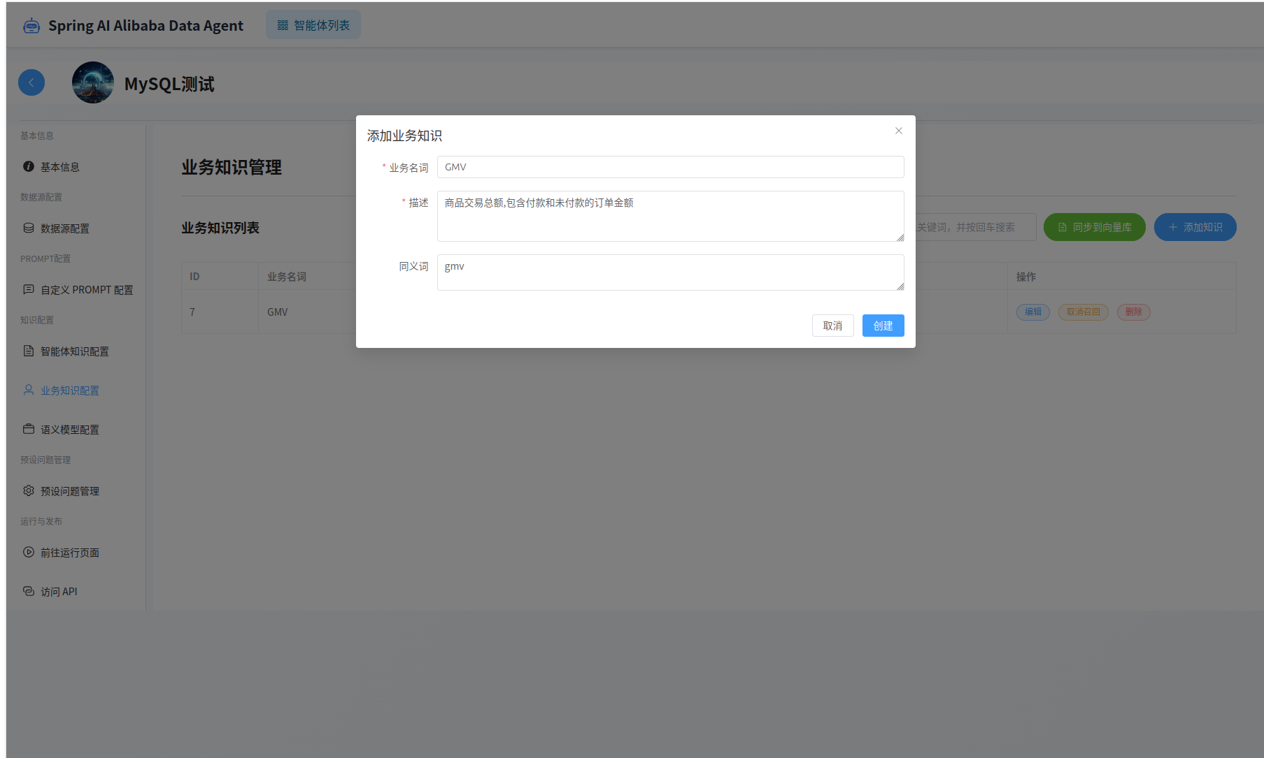Click the back arrow circle button
The image size is (1264, 758).
31,82
